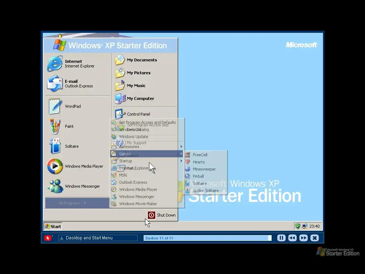Launch WordPad via its notepad icon
This screenshot has width=365, height=274.
click(x=55, y=106)
